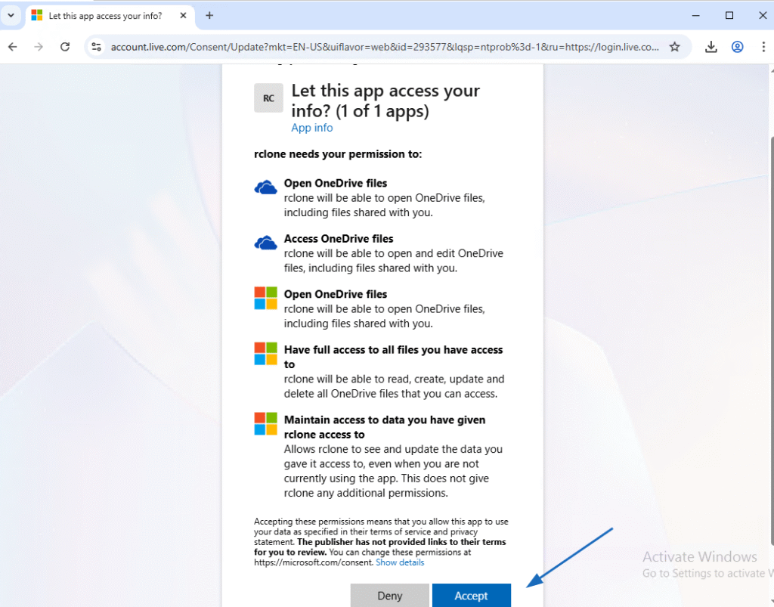Open the App info link
The height and width of the screenshot is (607, 774).
311,128
